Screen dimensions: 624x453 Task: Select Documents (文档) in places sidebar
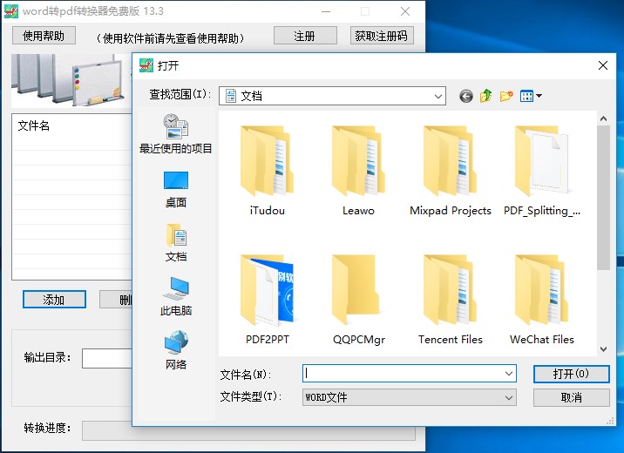175,242
